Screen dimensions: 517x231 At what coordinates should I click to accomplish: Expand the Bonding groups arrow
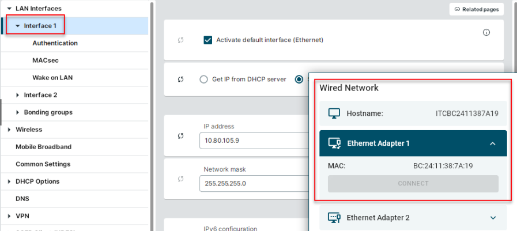(x=18, y=112)
